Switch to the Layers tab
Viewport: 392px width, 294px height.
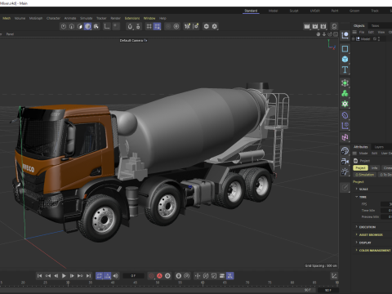(379, 147)
